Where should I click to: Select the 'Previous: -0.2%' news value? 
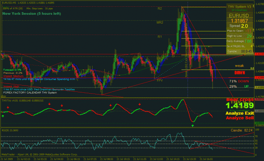(13, 73)
